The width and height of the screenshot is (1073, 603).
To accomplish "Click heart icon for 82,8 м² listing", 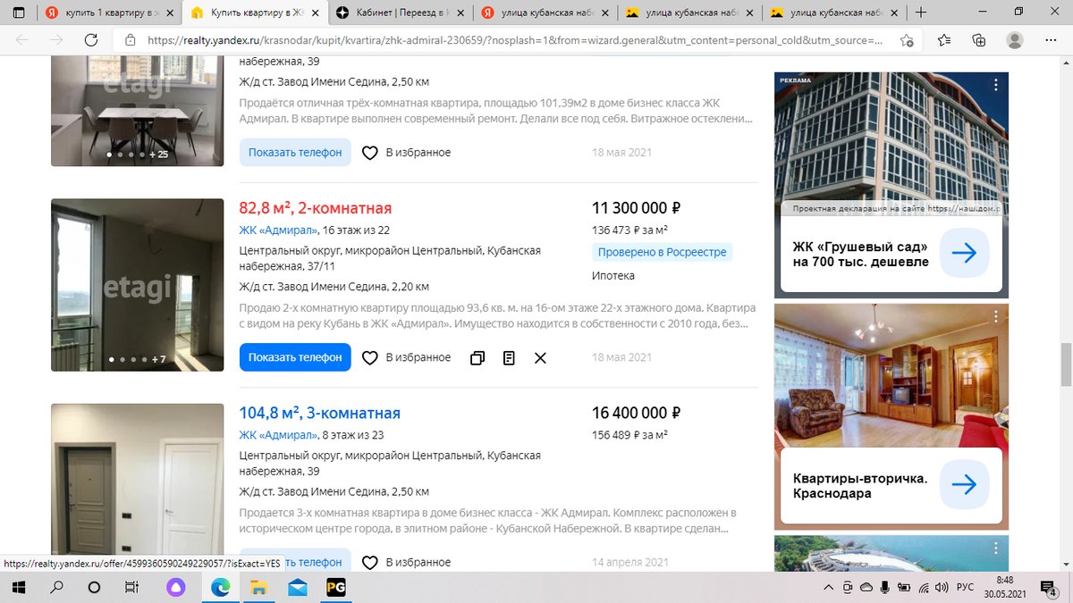I will click(x=369, y=357).
